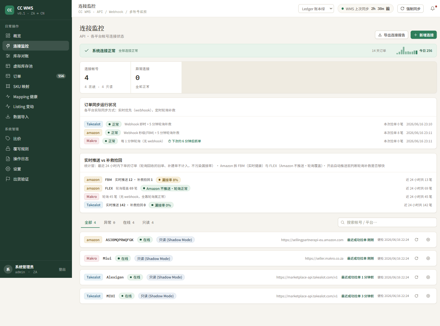
Task: Click the 近 24 小时共 142 笔 text
Action: 418,205
